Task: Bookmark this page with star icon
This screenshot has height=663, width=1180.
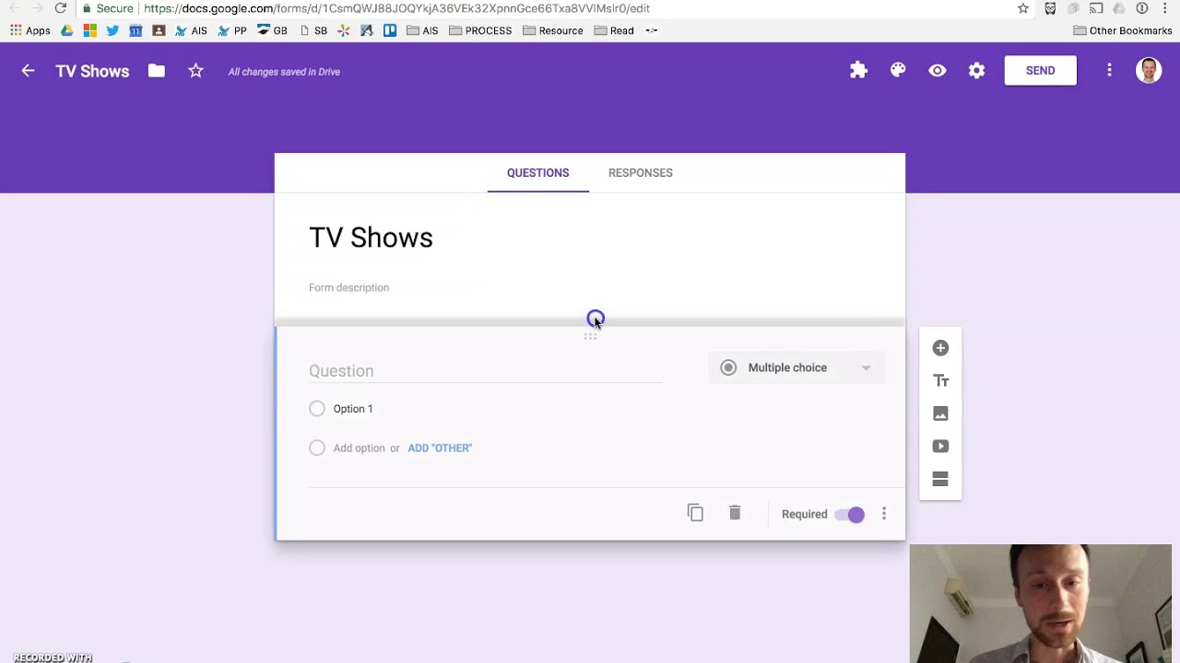Action: pyautogui.click(x=1023, y=8)
